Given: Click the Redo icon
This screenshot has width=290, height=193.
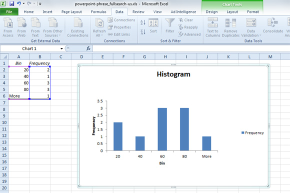Looking at the screenshot, I should (29, 3).
